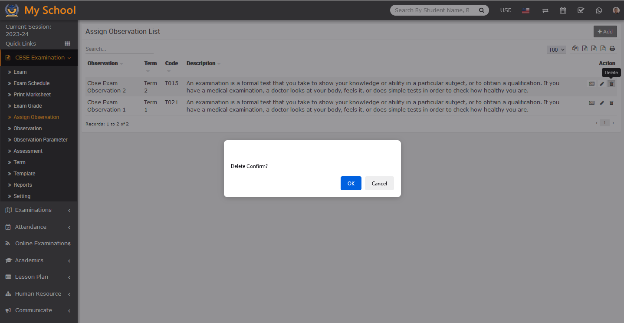Viewport: 624px width, 323px height.
Task: Open the 100 records-per-page dropdown
Action: [556, 49]
